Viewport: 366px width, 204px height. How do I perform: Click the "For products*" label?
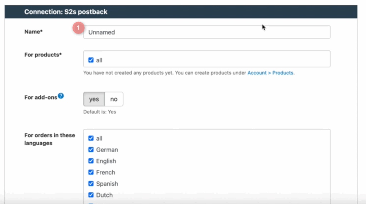(43, 55)
